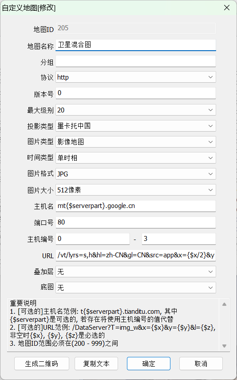The width and height of the screenshot is (237, 380).
Task: Select the 主机名 field with mt{$serverpart}.google.cn
Action: click(135, 206)
